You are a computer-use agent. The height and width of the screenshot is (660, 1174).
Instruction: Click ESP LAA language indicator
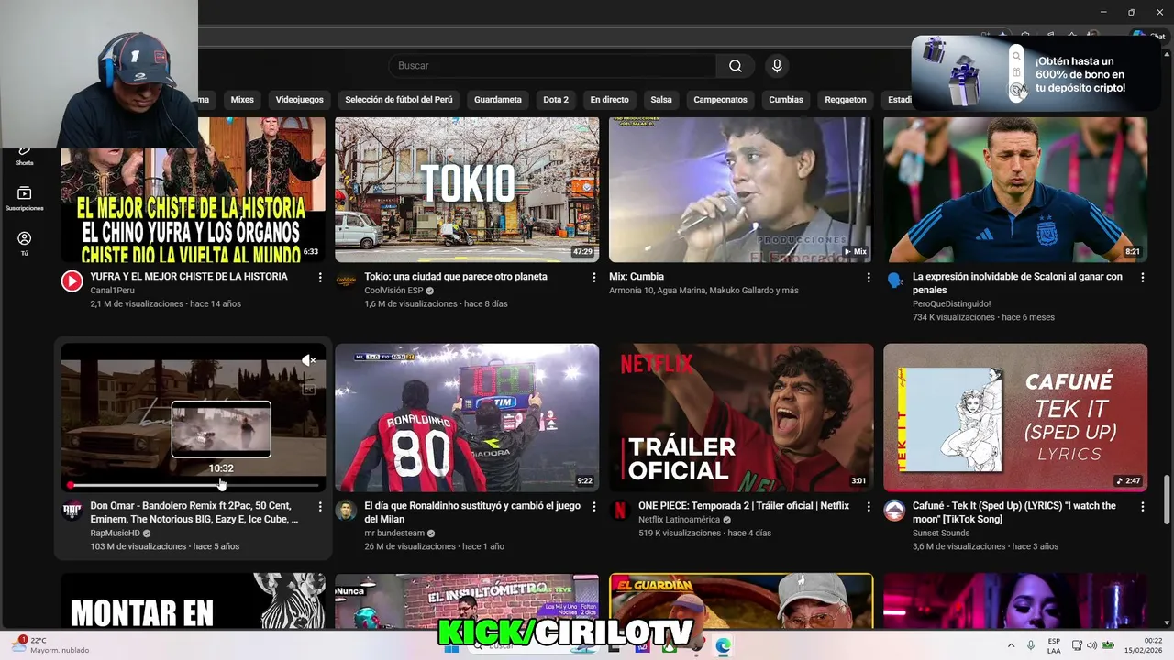pyautogui.click(x=1054, y=645)
